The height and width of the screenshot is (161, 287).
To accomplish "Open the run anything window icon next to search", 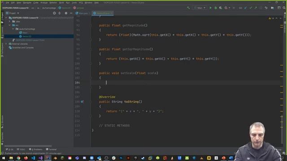I will pyautogui.click(x=279, y=8).
